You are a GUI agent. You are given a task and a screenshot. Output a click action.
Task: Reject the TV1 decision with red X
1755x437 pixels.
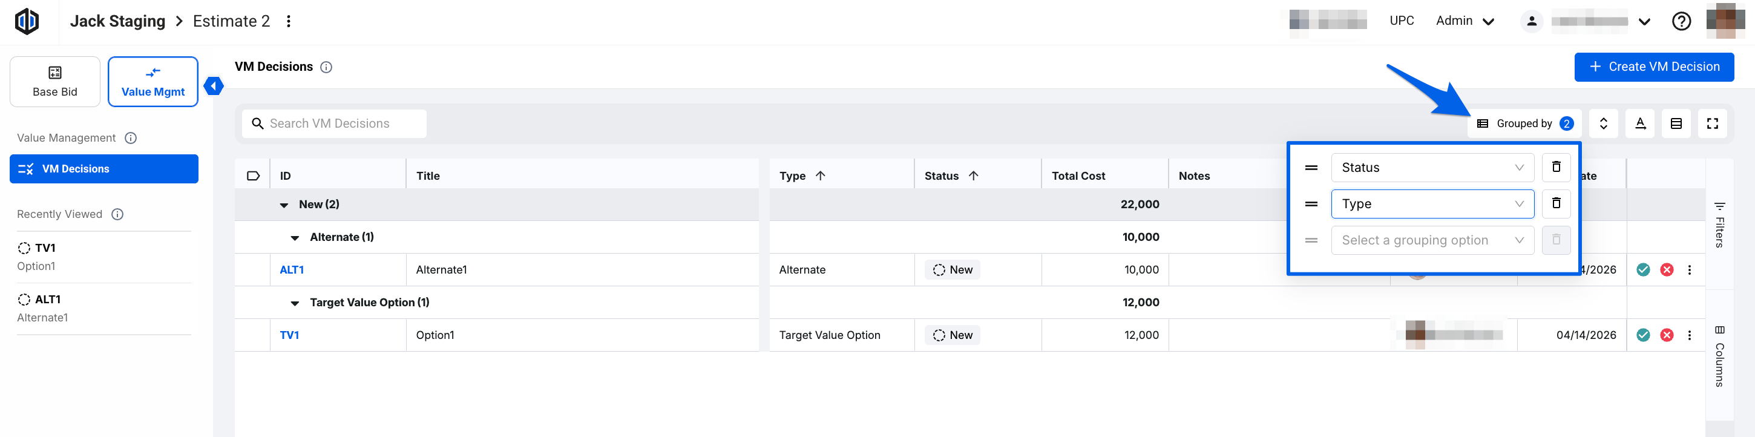tap(1667, 335)
